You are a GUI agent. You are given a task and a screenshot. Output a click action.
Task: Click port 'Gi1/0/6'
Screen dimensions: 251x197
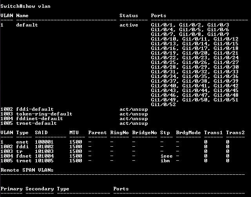pos(218,30)
